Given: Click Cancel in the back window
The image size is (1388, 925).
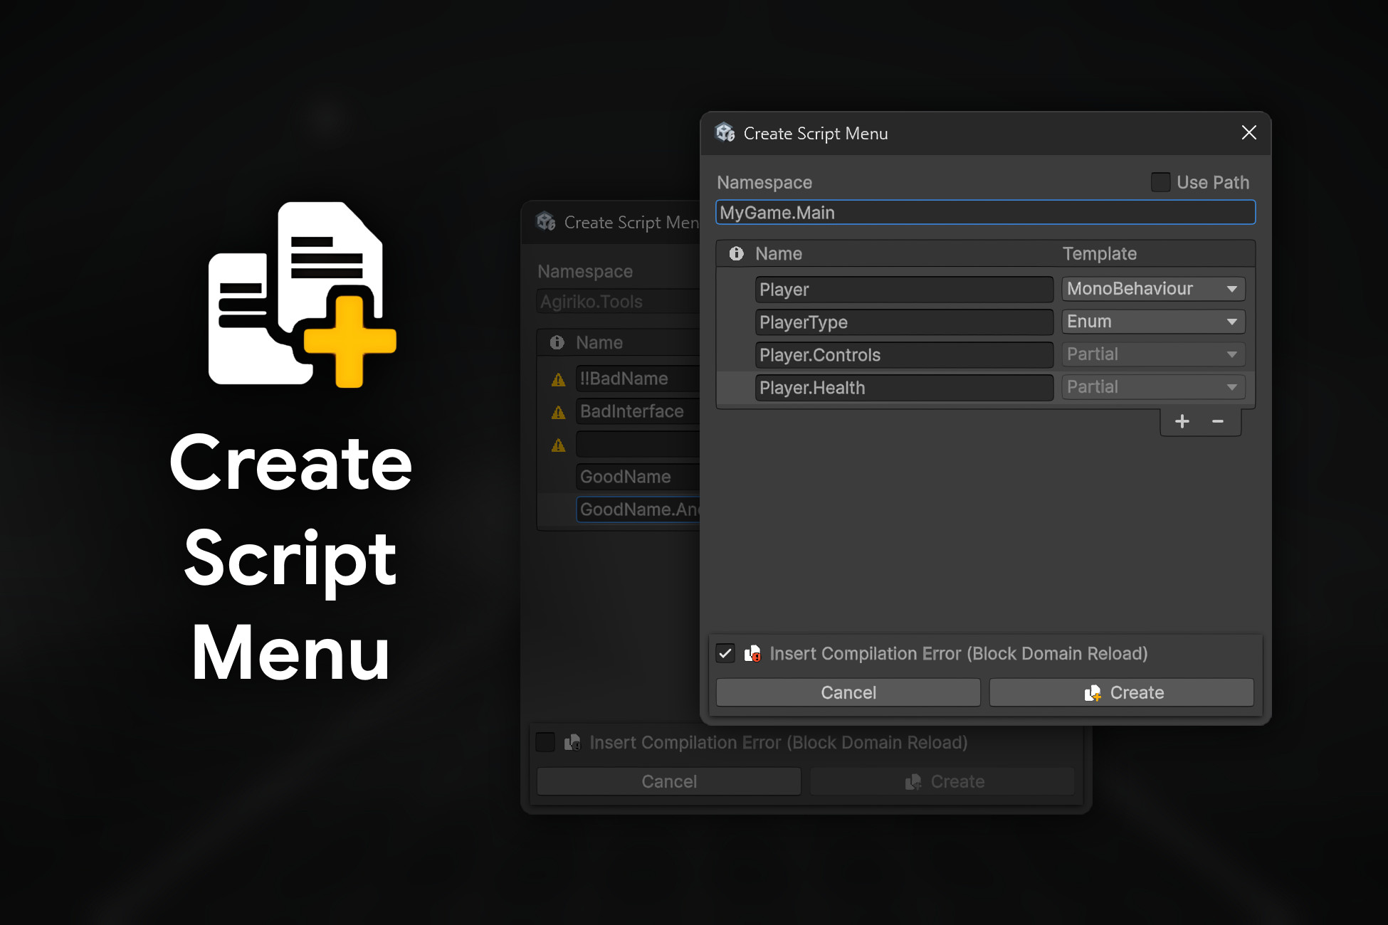Looking at the screenshot, I should tap(669, 781).
